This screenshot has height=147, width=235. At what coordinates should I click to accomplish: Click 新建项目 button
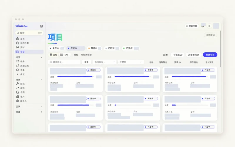[x=210, y=55]
